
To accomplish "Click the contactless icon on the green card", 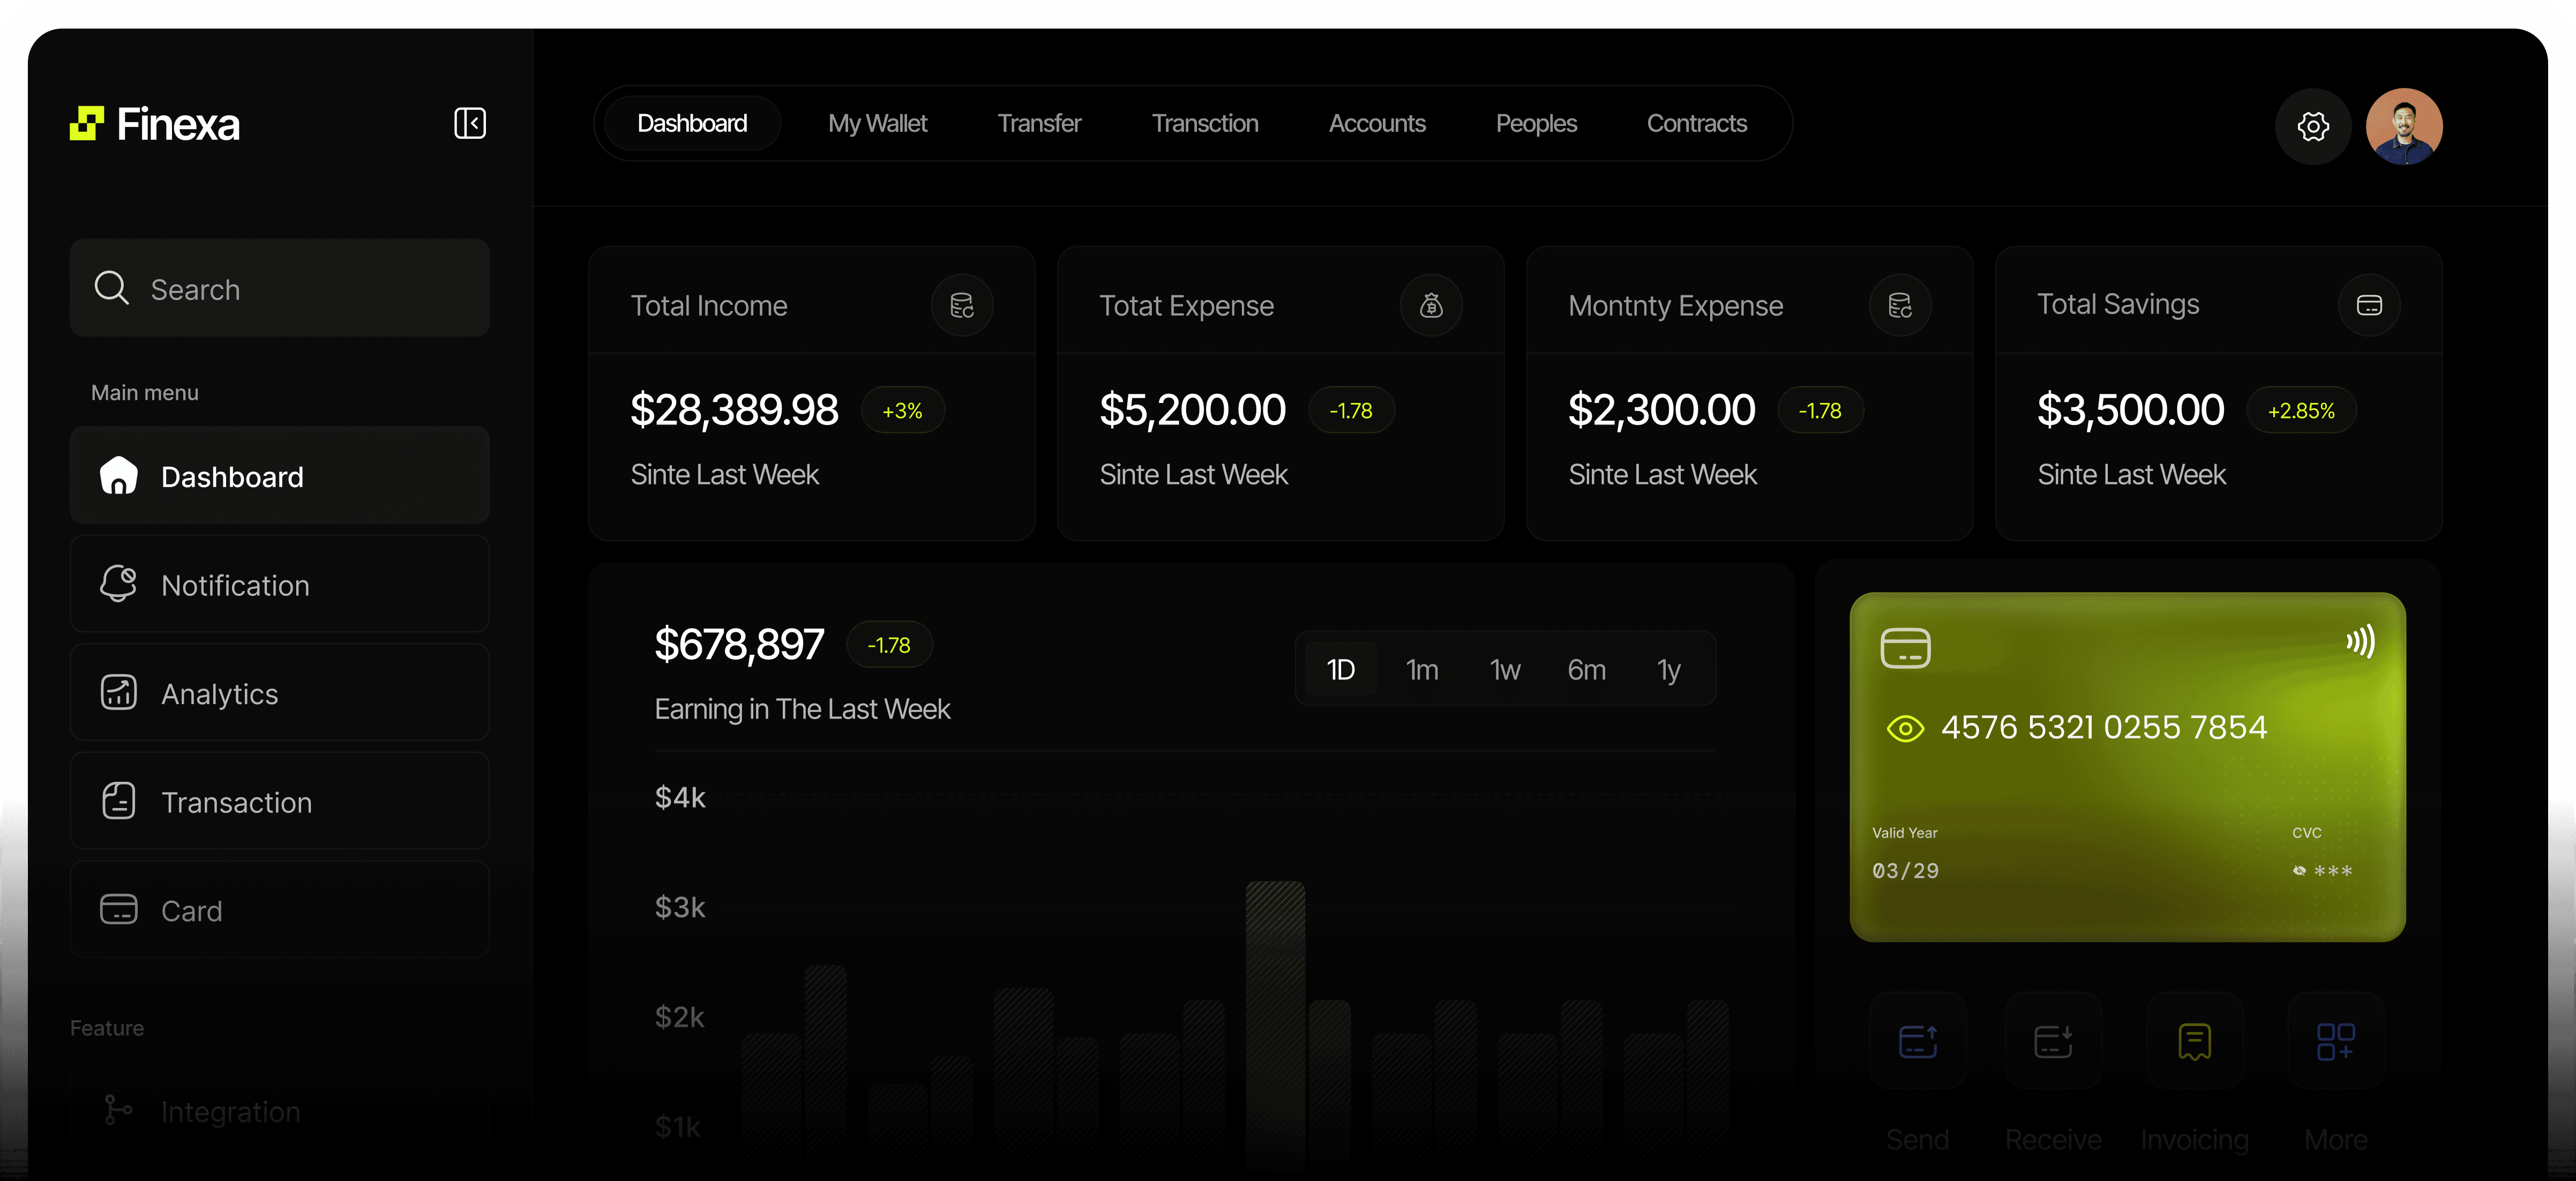I will point(2361,641).
